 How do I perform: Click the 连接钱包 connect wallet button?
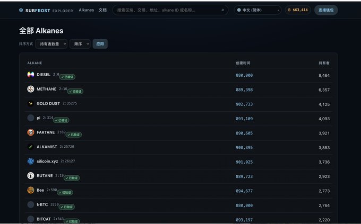(326, 10)
